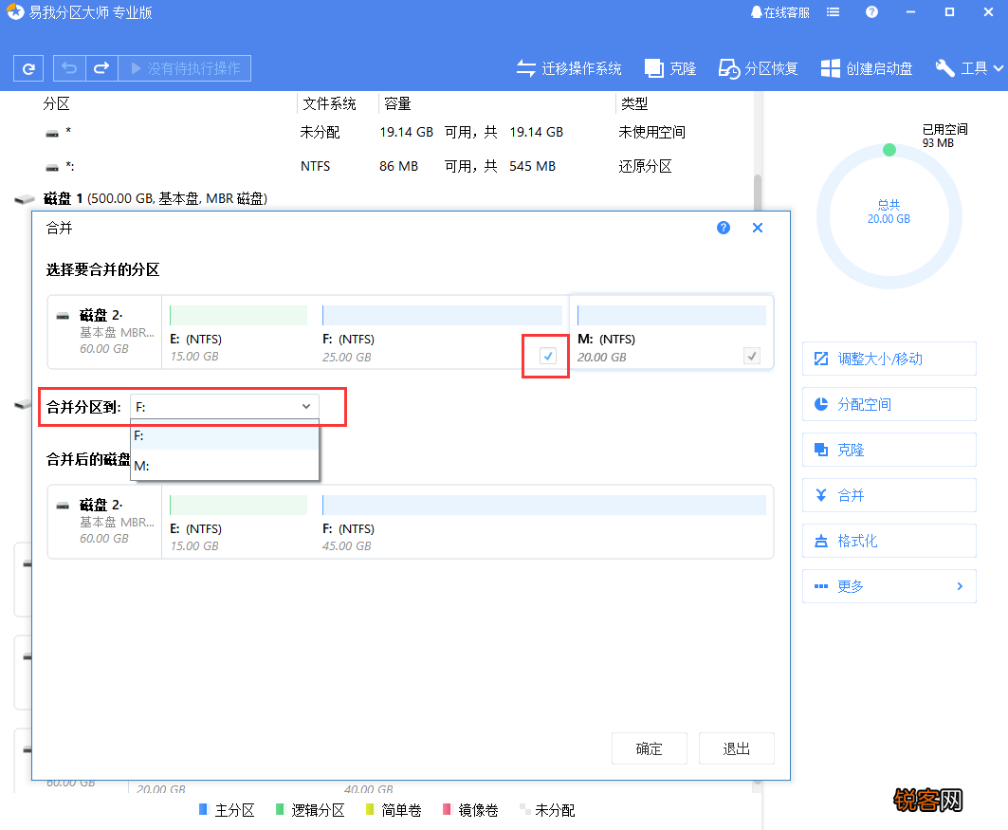This screenshot has height=830, width=1008.
Task: Click 在线客服 online support
Action: tap(779, 12)
